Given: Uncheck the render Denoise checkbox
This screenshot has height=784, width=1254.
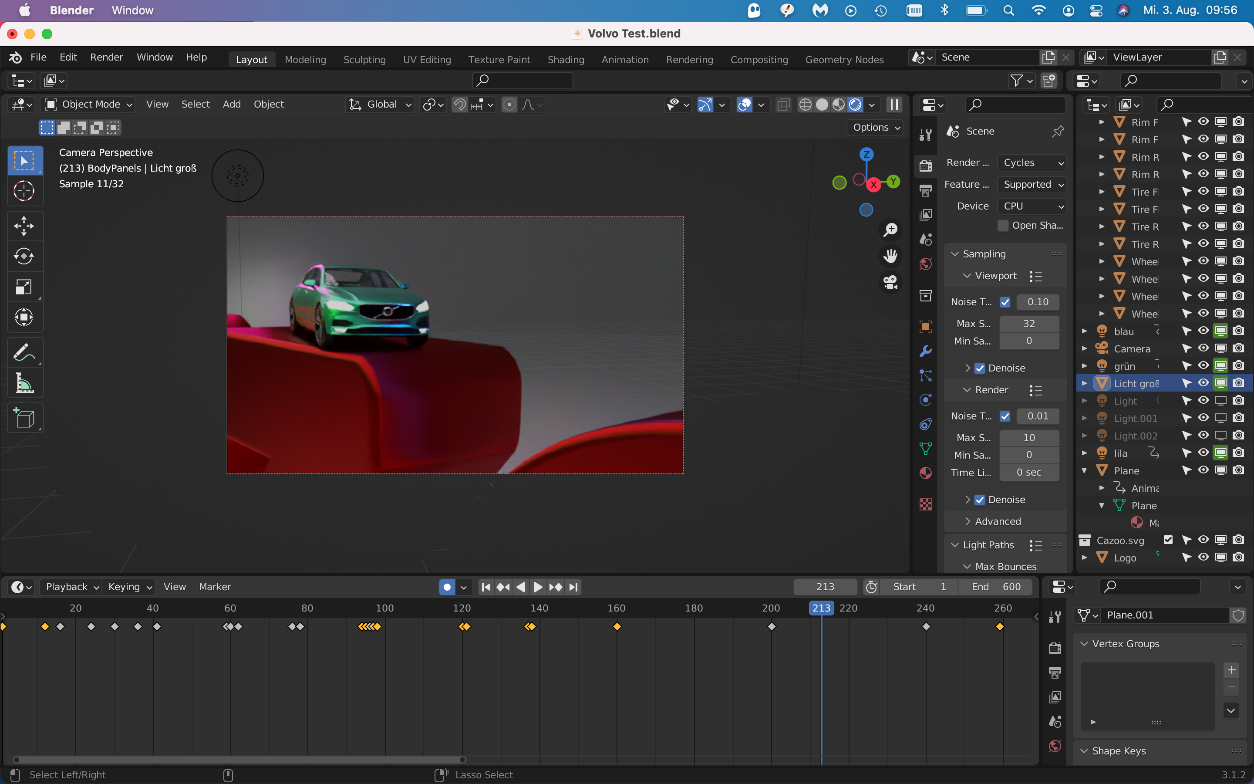Looking at the screenshot, I should (x=979, y=500).
